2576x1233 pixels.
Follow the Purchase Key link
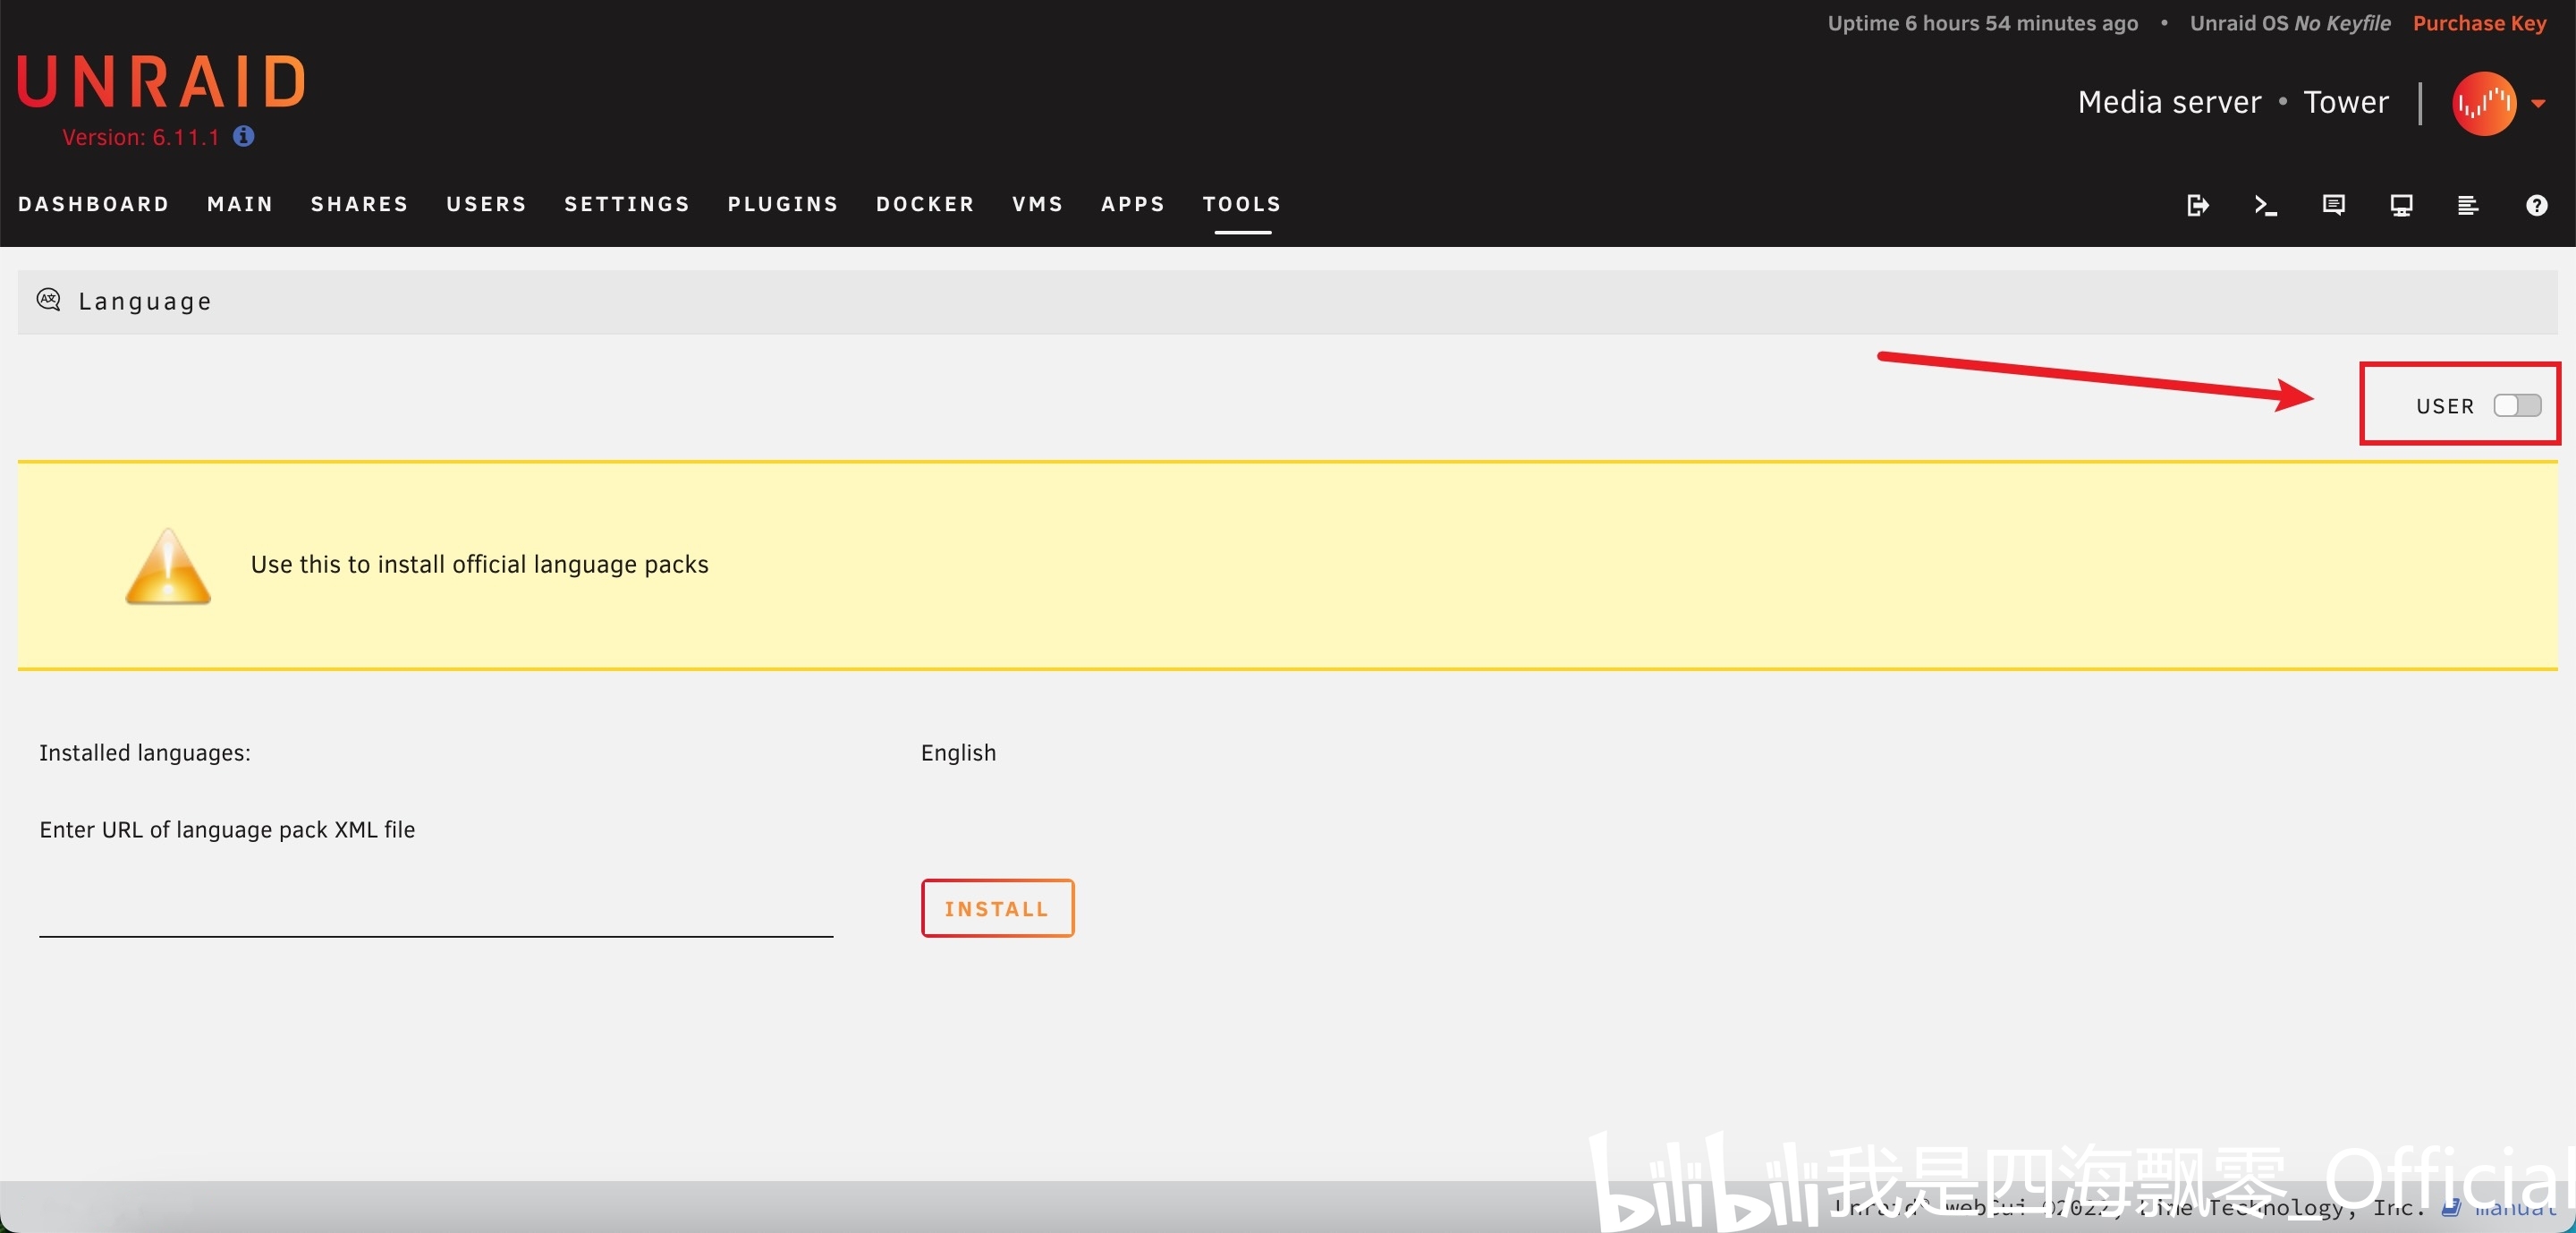point(2479,23)
